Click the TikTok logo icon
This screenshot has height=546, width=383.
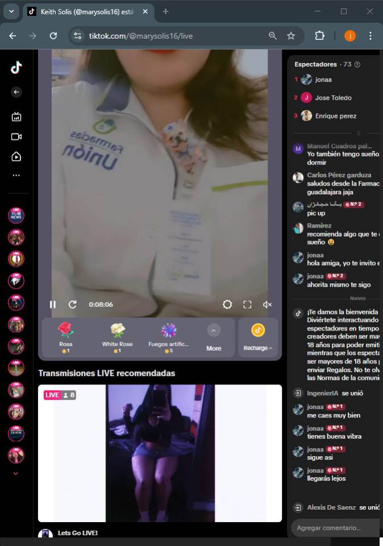(16, 68)
